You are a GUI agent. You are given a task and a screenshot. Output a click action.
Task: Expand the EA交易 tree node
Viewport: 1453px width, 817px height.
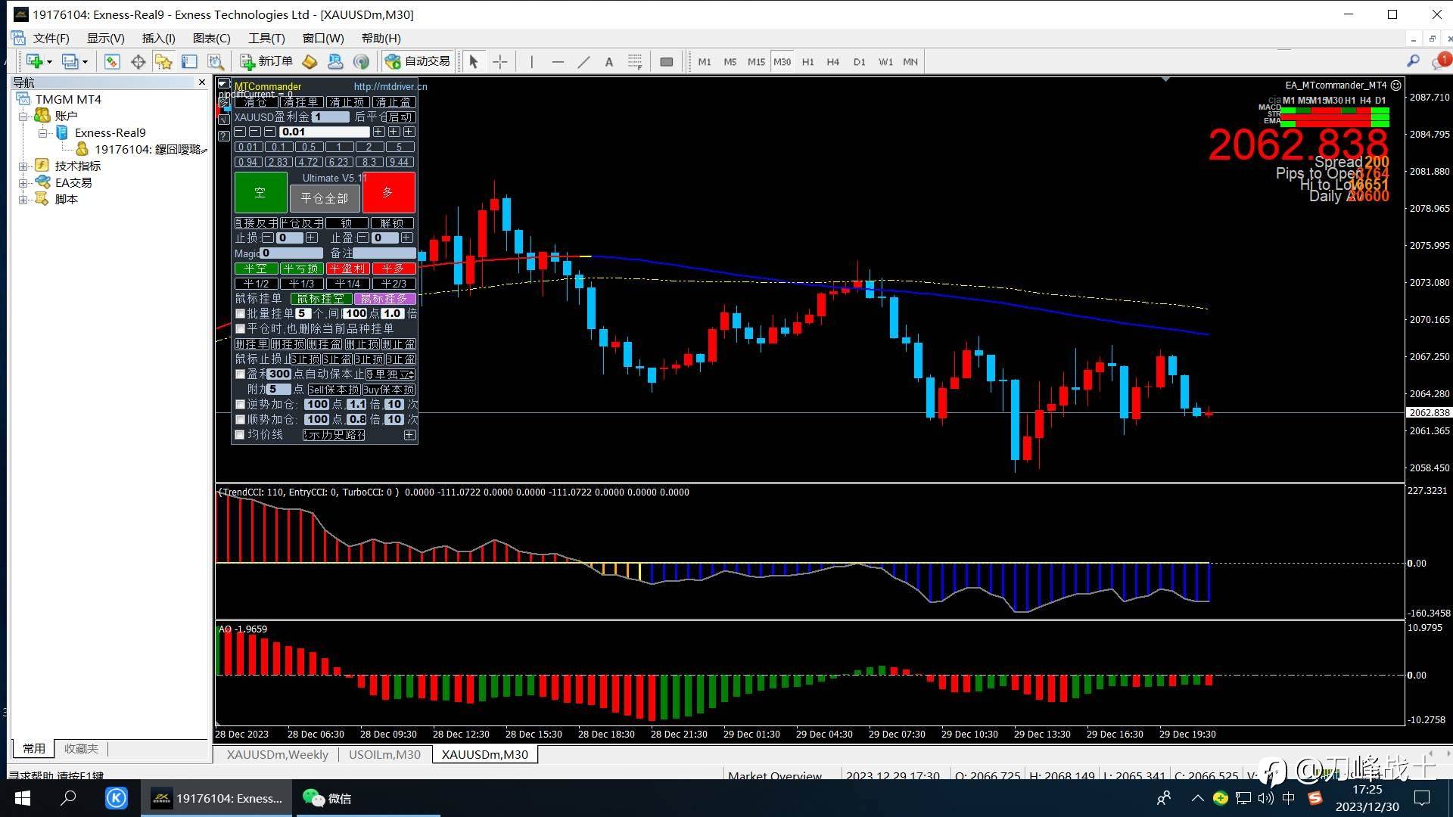point(23,183)
